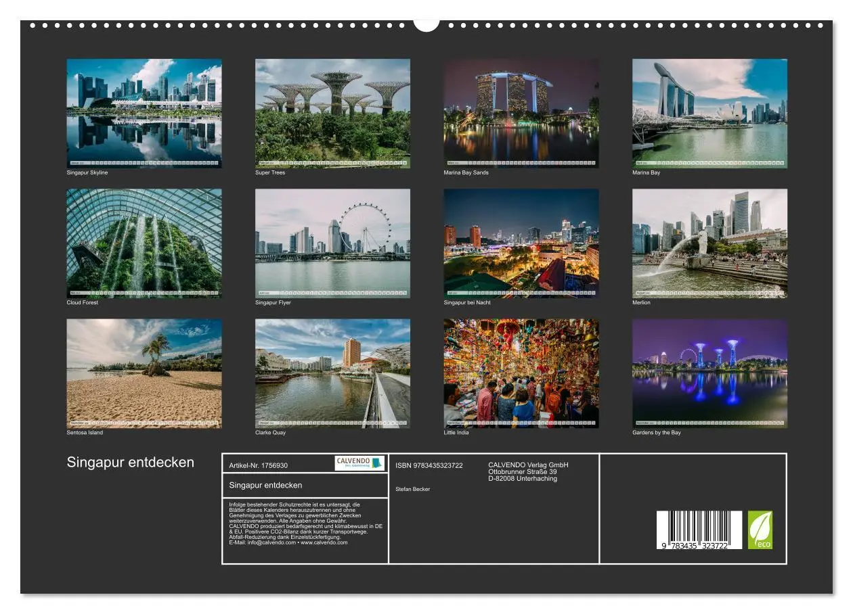The height and width of the screenshot is (614, 853).
Task: Open the Cloud Forest waterfall image
Action: pos(144,243)
